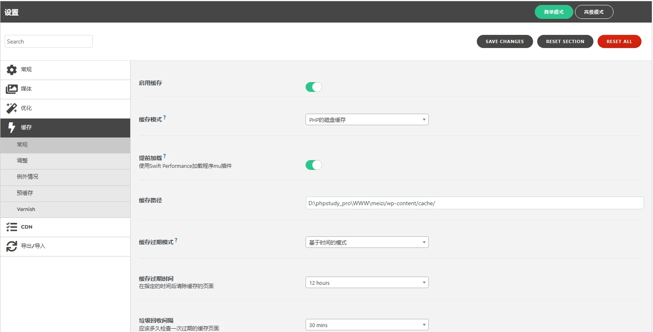Click the RESET SECTION button

click(565, 41)
